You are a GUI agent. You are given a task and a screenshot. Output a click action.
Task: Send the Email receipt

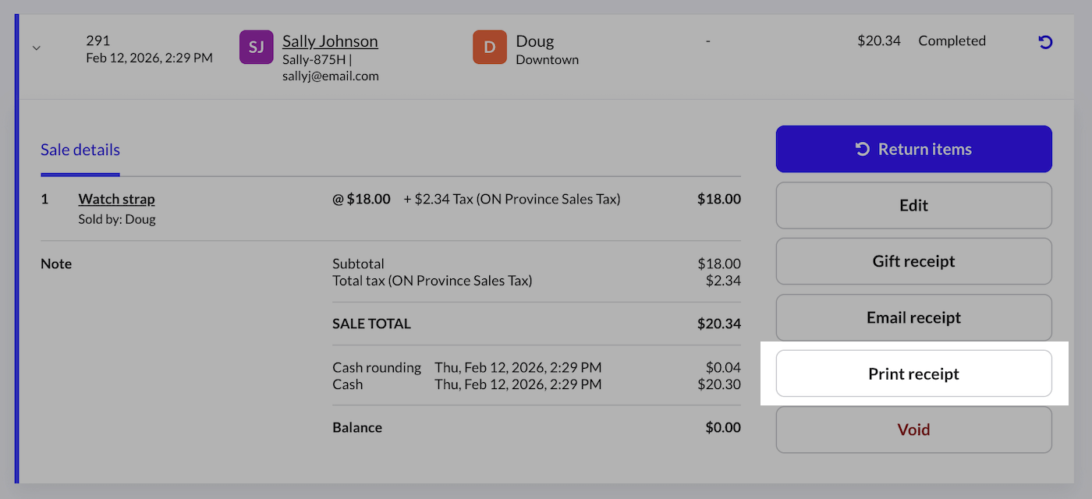(x=913, y=318)
